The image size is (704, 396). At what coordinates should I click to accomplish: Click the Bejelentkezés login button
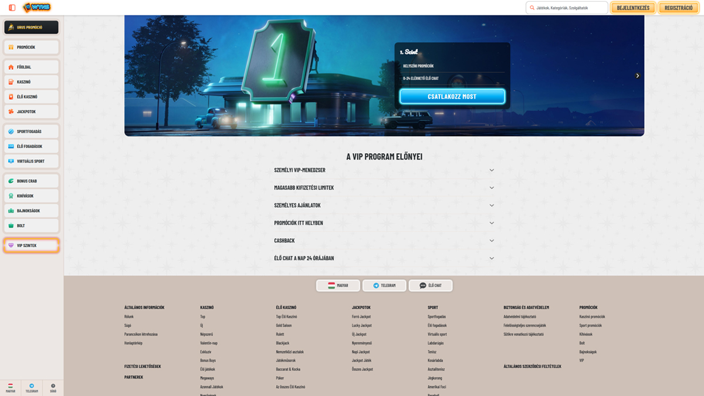click(x=632, y=8)
